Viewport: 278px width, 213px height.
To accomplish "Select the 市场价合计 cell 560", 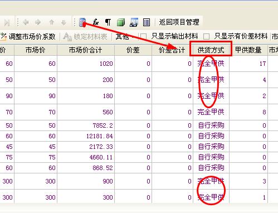I will (86, 112).
